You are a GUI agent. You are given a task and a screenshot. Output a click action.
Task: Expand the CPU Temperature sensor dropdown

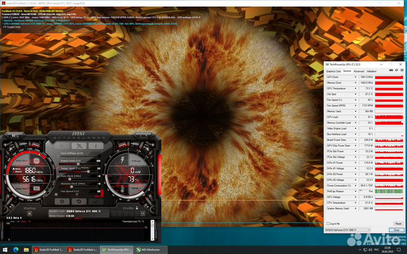356,203
